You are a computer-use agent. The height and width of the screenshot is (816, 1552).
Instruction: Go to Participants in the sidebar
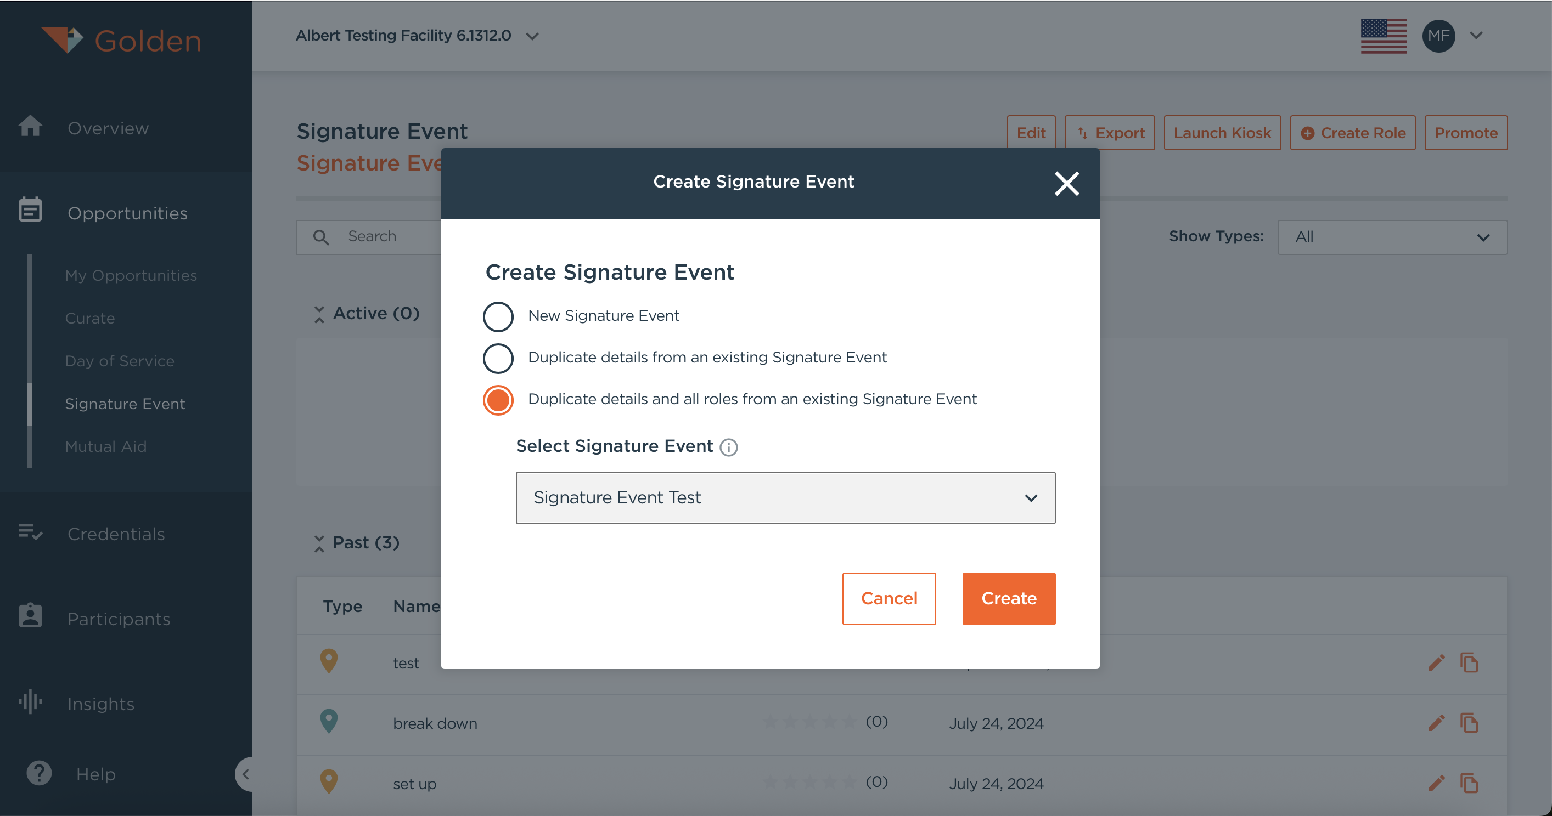click(x=119, y=619)
